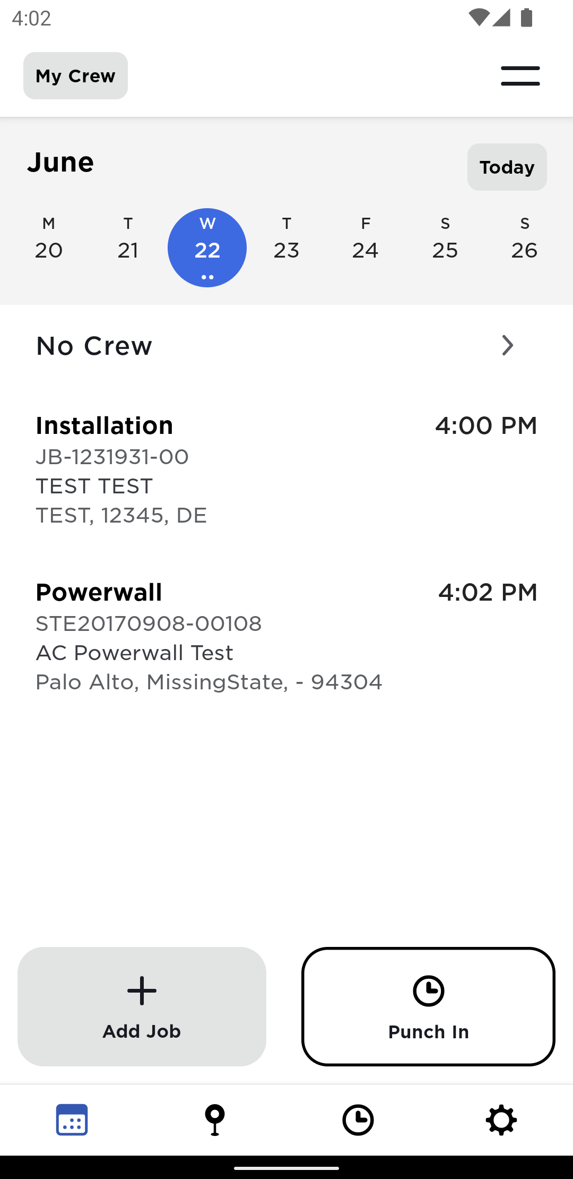Tap the clock icon in Punch In

pos(428,991)
